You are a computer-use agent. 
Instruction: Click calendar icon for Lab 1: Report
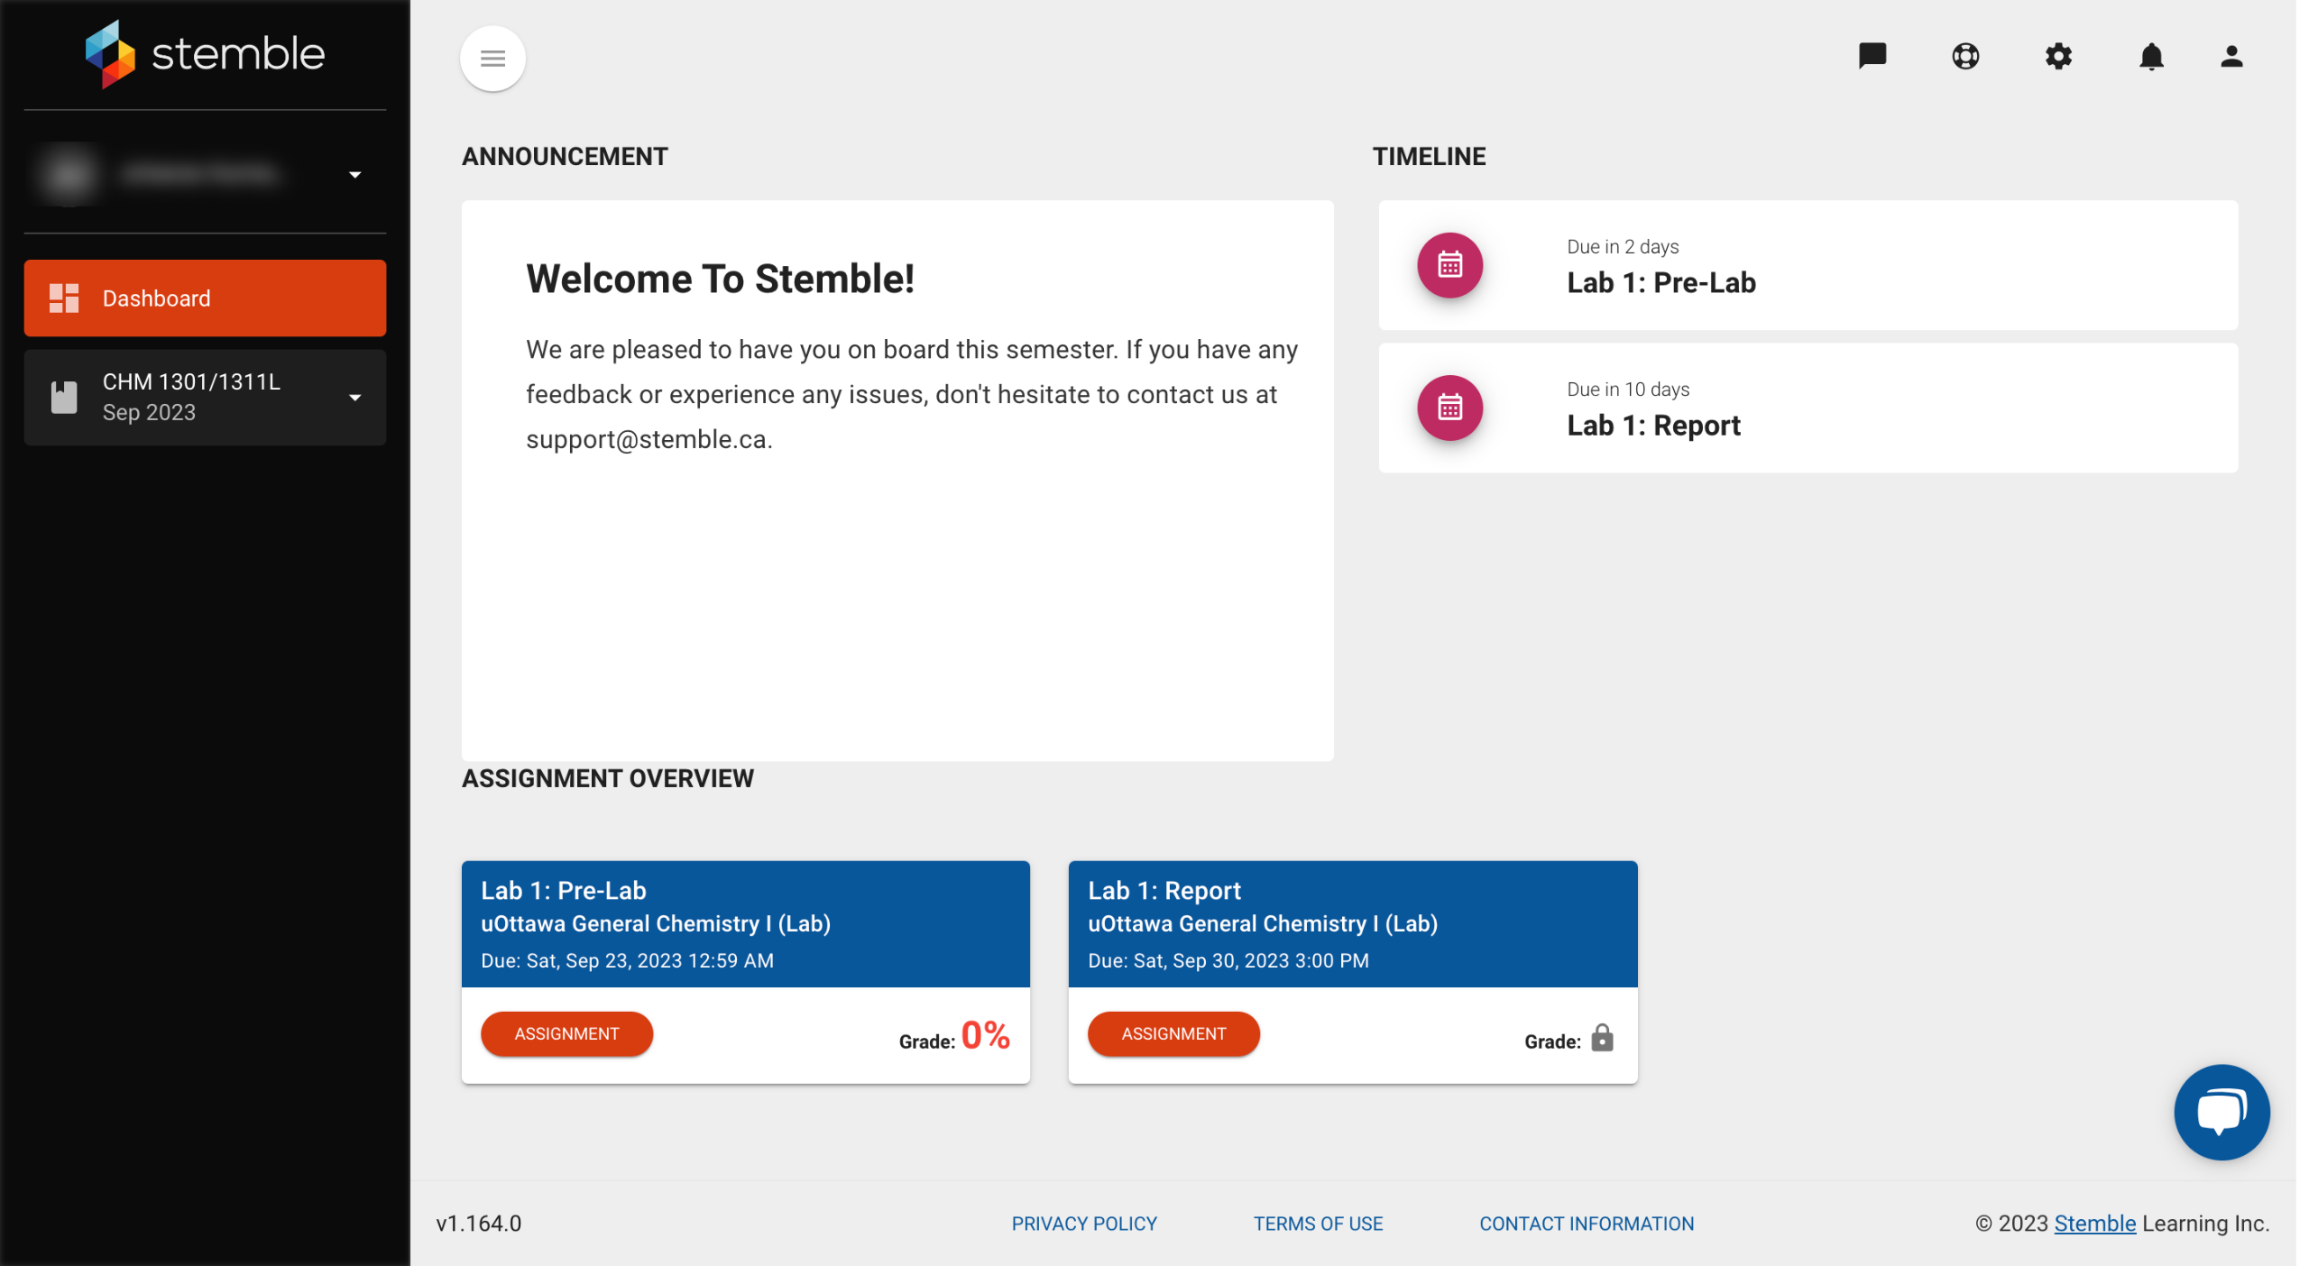click(1449, 408)
